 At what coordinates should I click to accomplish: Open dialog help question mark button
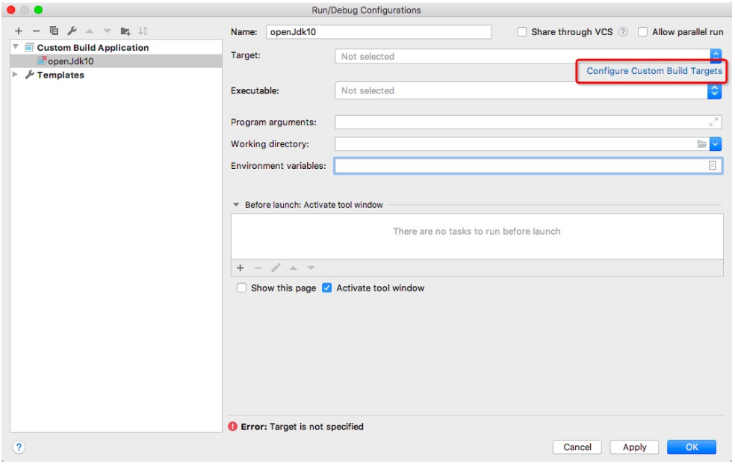click(x=19, y=447)
